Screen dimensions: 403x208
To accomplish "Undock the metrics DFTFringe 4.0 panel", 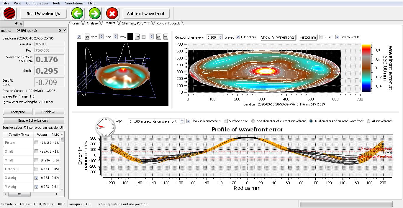I will click(x=60, y=30).
